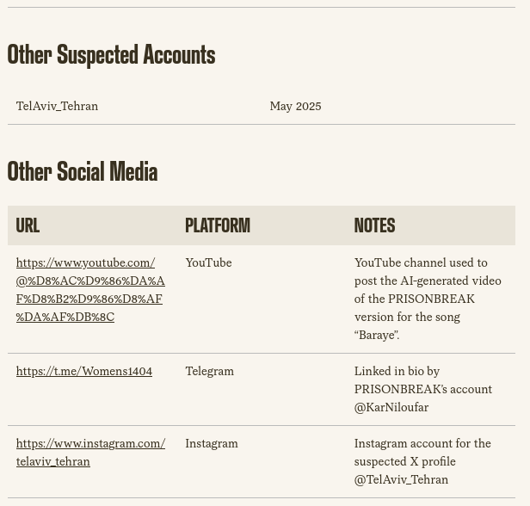
Task: Click "Instagram account for the" note text
Action: click(x=422, y=443)
